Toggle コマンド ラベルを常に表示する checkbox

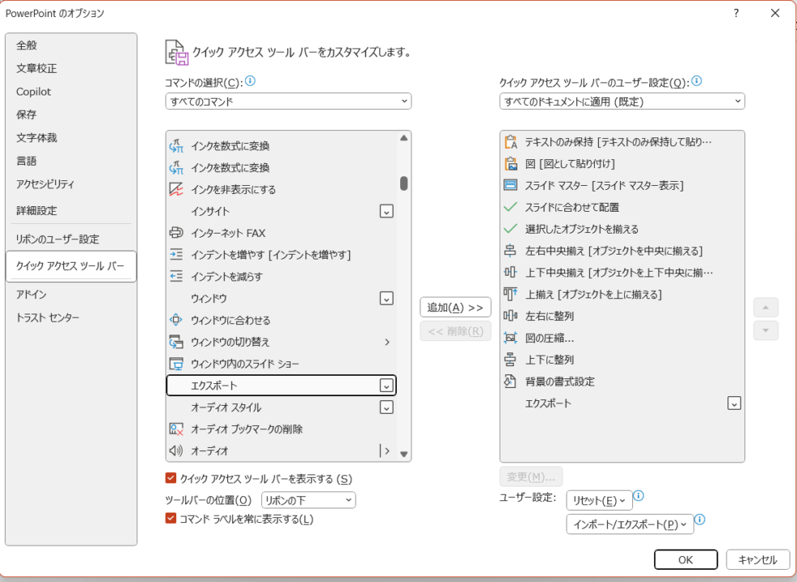(x=171, y=518)
